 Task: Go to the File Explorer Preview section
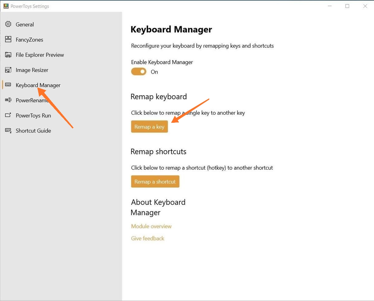[x=40, y=55]
